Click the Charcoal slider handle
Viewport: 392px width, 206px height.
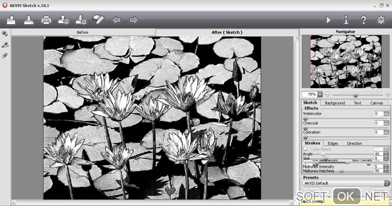[305, 128]
